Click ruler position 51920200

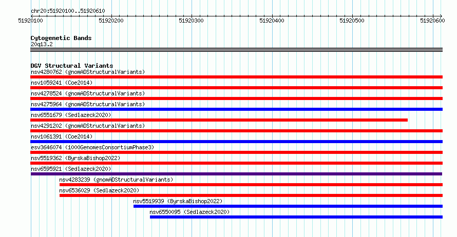(x=111, y=21)
